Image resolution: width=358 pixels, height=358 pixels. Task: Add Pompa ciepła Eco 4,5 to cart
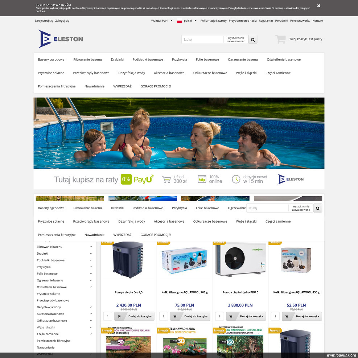pyautogui.click(x=135, y=316)
